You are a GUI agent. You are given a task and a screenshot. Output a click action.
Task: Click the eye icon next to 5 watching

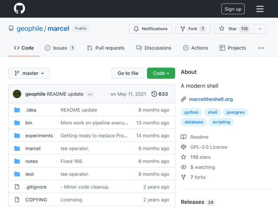[x=183, y=167]
